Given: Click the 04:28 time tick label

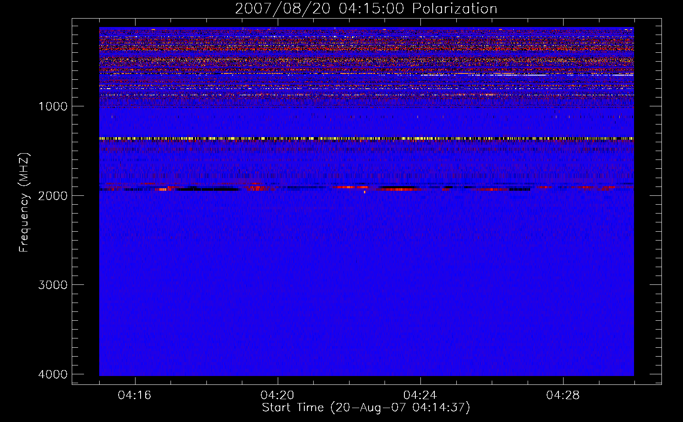Looking at the screenshot, I should (x=563, y=395).
